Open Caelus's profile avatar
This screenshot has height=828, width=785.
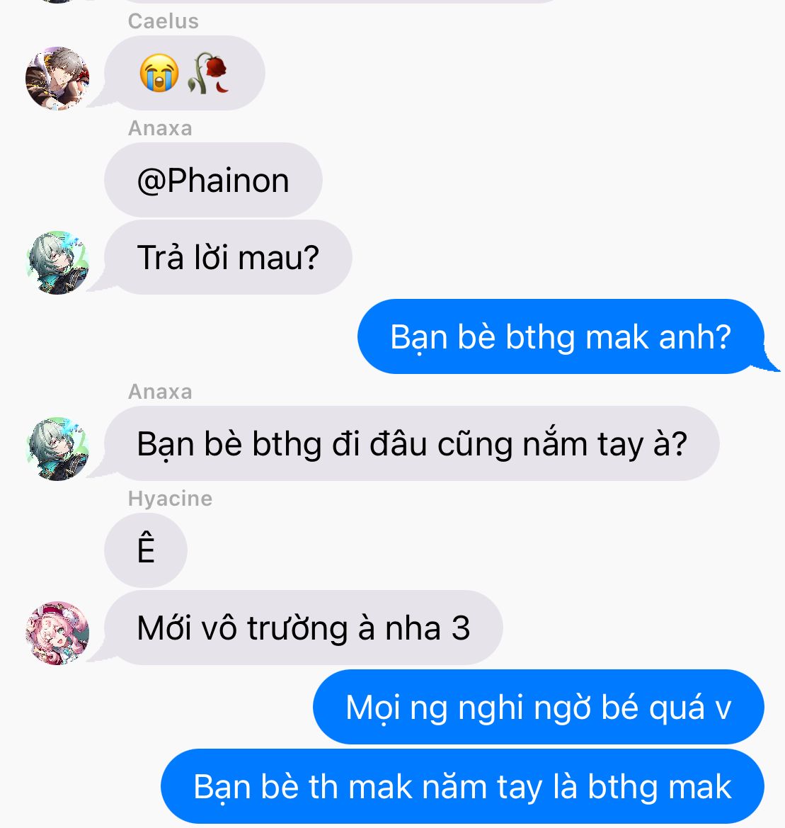(57, 78)
